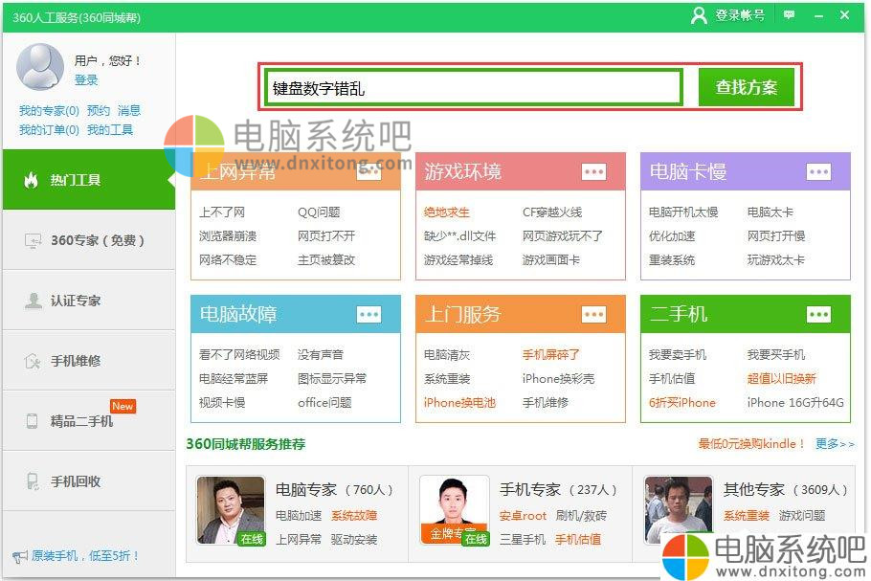The height and width of the screenshot is (581, 871).
Task: Open 原装手机，低至5折 promotion link
Action: (85, 556)
